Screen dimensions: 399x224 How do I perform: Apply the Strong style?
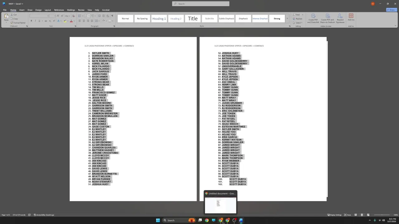pos(277,19)
